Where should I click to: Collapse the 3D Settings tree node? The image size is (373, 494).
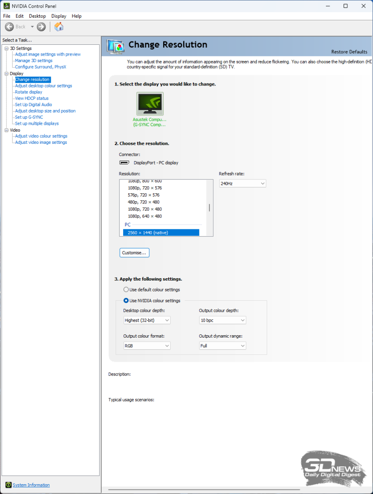tap(6, 49)
